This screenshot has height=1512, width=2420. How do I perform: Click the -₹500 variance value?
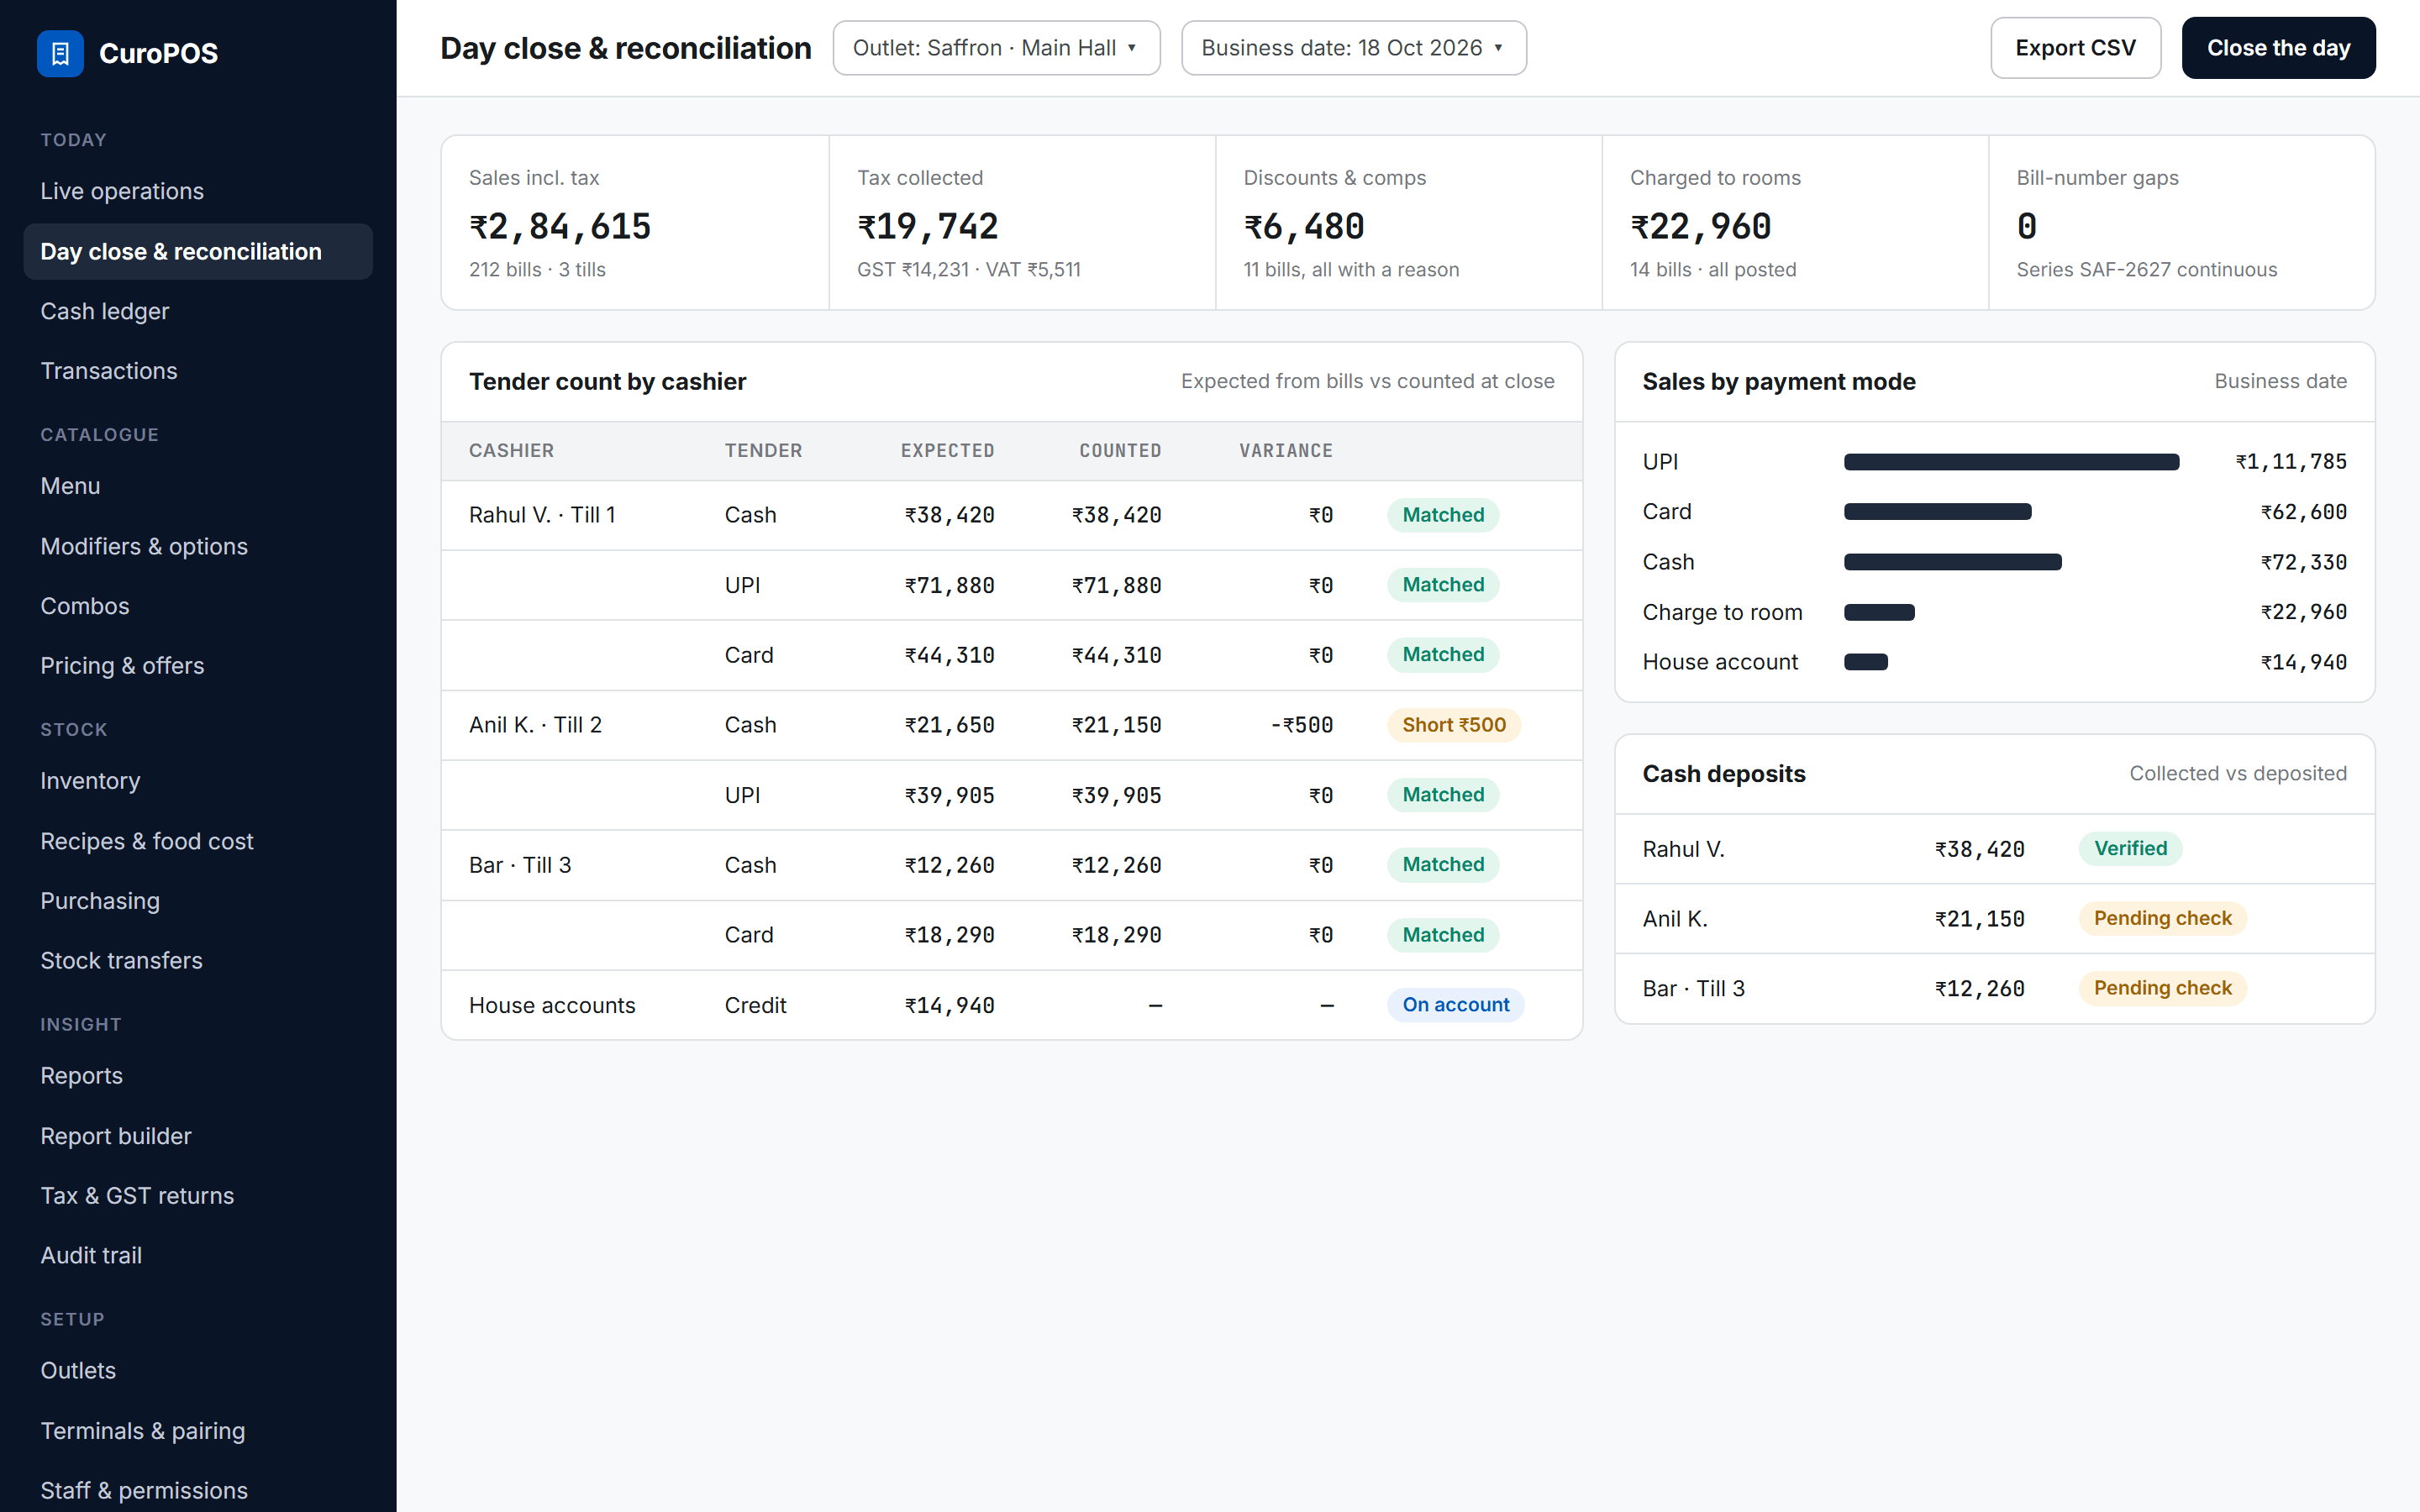point(1301,725)
